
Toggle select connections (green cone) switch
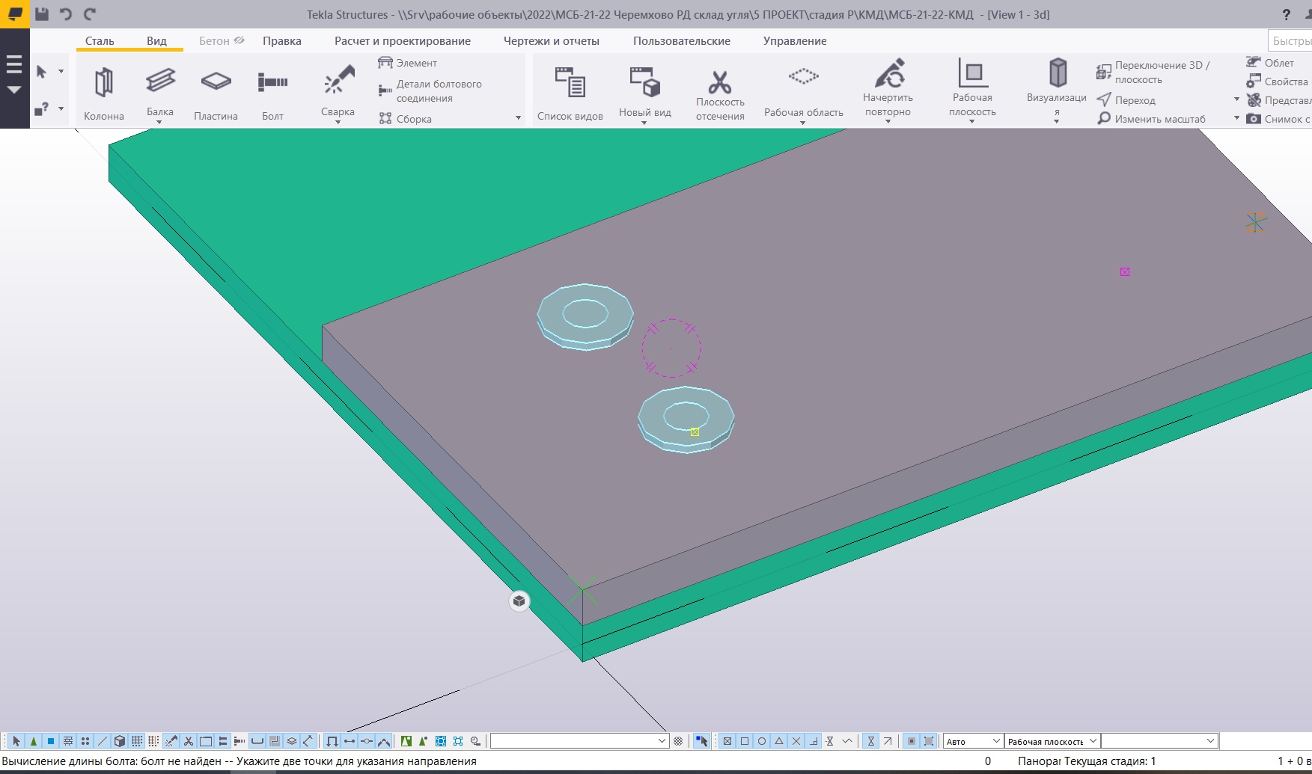[33, 741]
